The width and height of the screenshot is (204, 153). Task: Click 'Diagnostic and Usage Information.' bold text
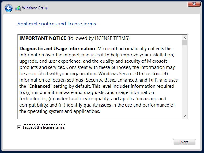(x=58, y=49)
